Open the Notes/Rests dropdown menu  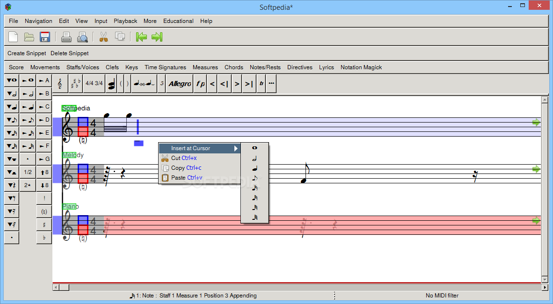click(x=265, y=67)
